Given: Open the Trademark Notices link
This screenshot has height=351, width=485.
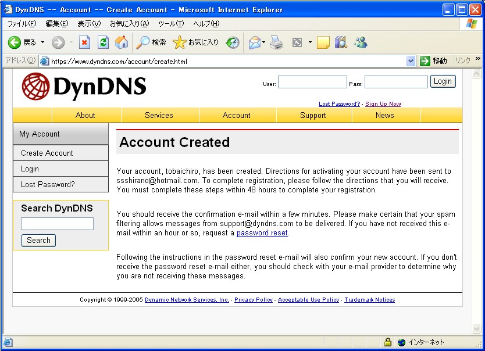Looking at the screenshot, I should click(370, 300).
